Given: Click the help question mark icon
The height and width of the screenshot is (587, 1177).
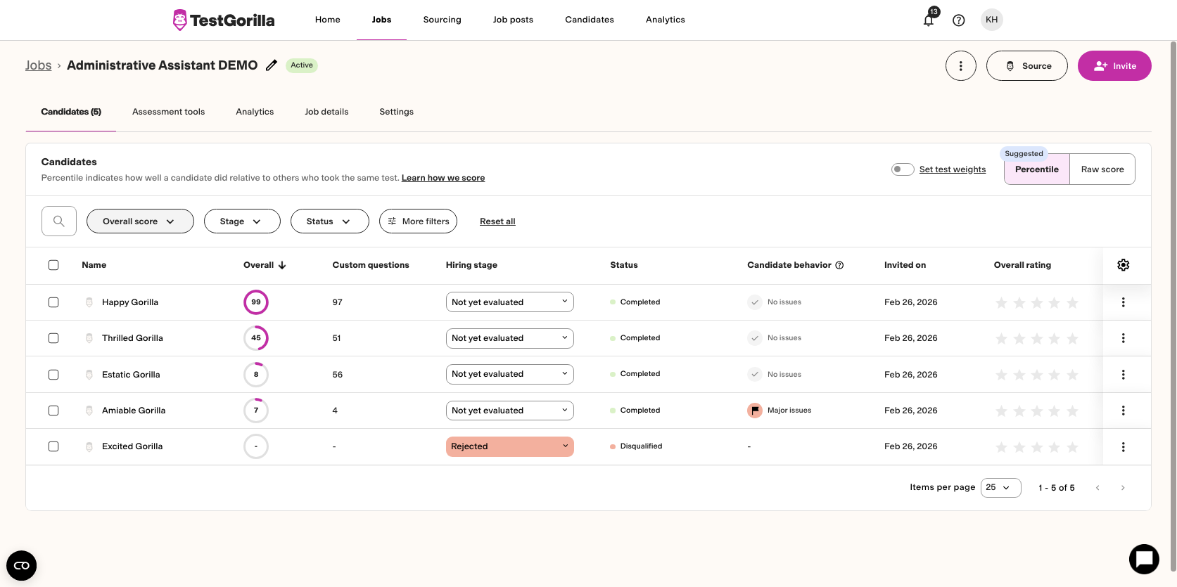Looking at the screenshot, I should pyautogui.click(x=958, y=20).
